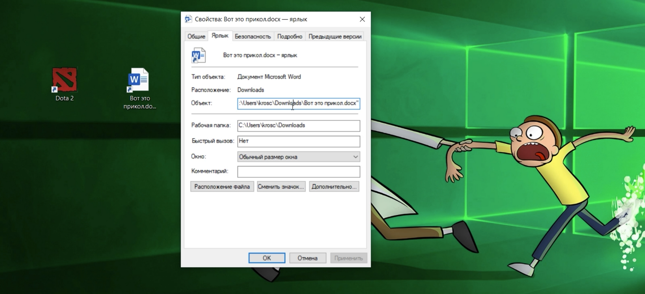Click the Рабочая папка: label
This screenshot has width=645, height=294.
(x=211, y=125)
